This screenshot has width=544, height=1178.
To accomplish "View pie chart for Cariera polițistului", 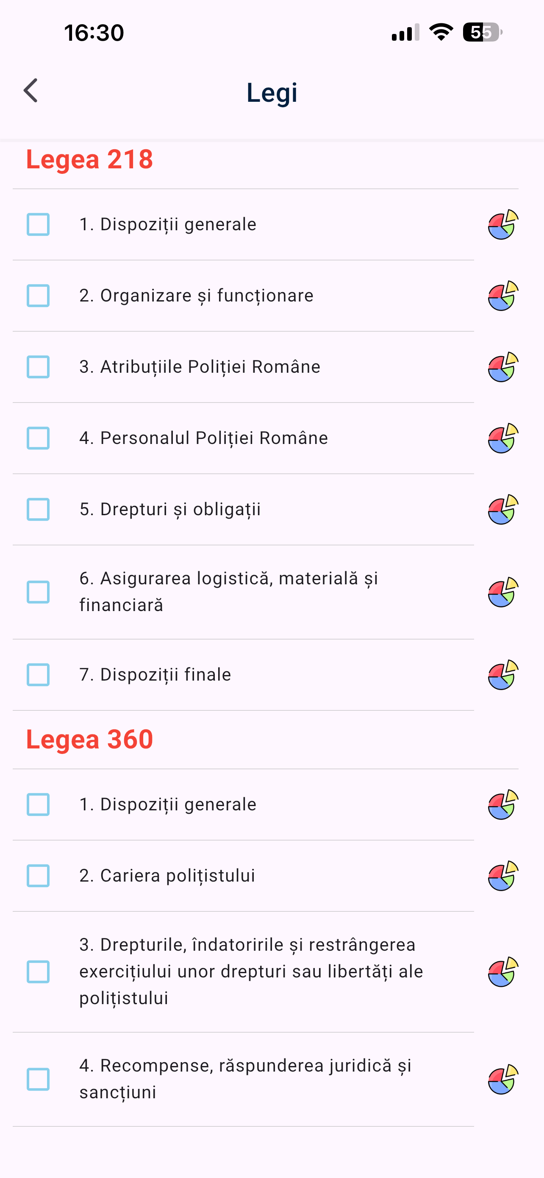I will [503, 876].
